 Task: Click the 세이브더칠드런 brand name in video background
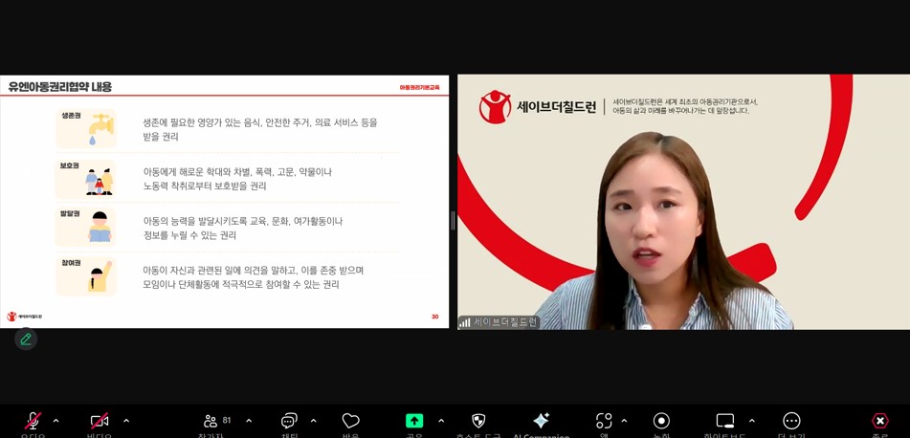pos(557,107)
